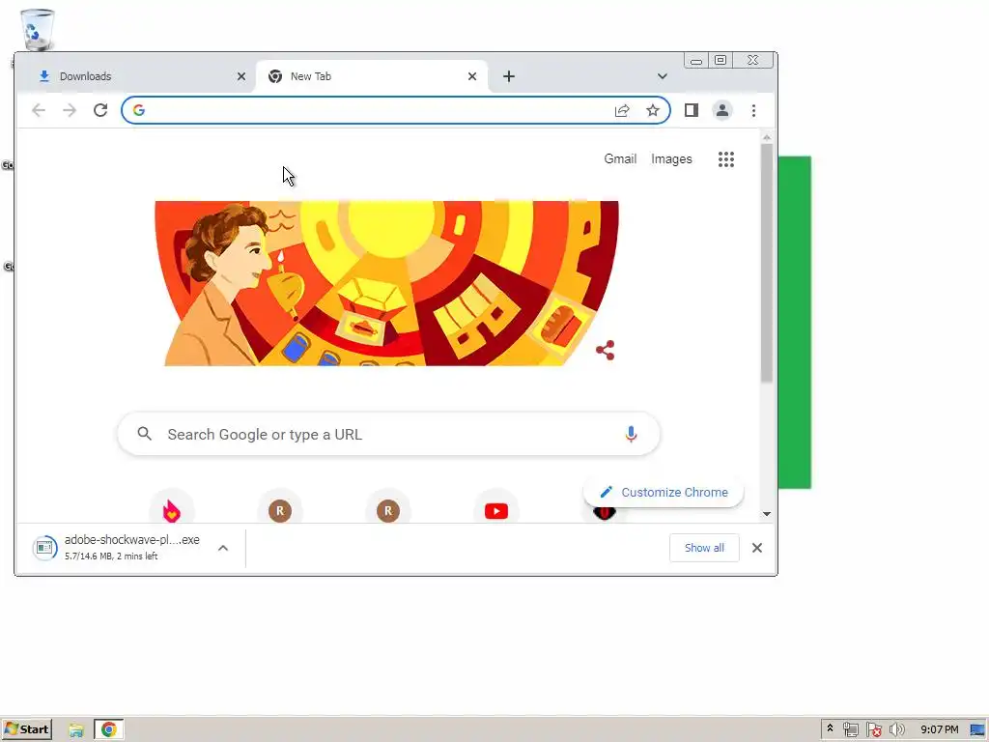Image resolution: width=989 pixels, height=742 pixels.
Task: Open Action Center flag icon
Action: tap(873, 730)
